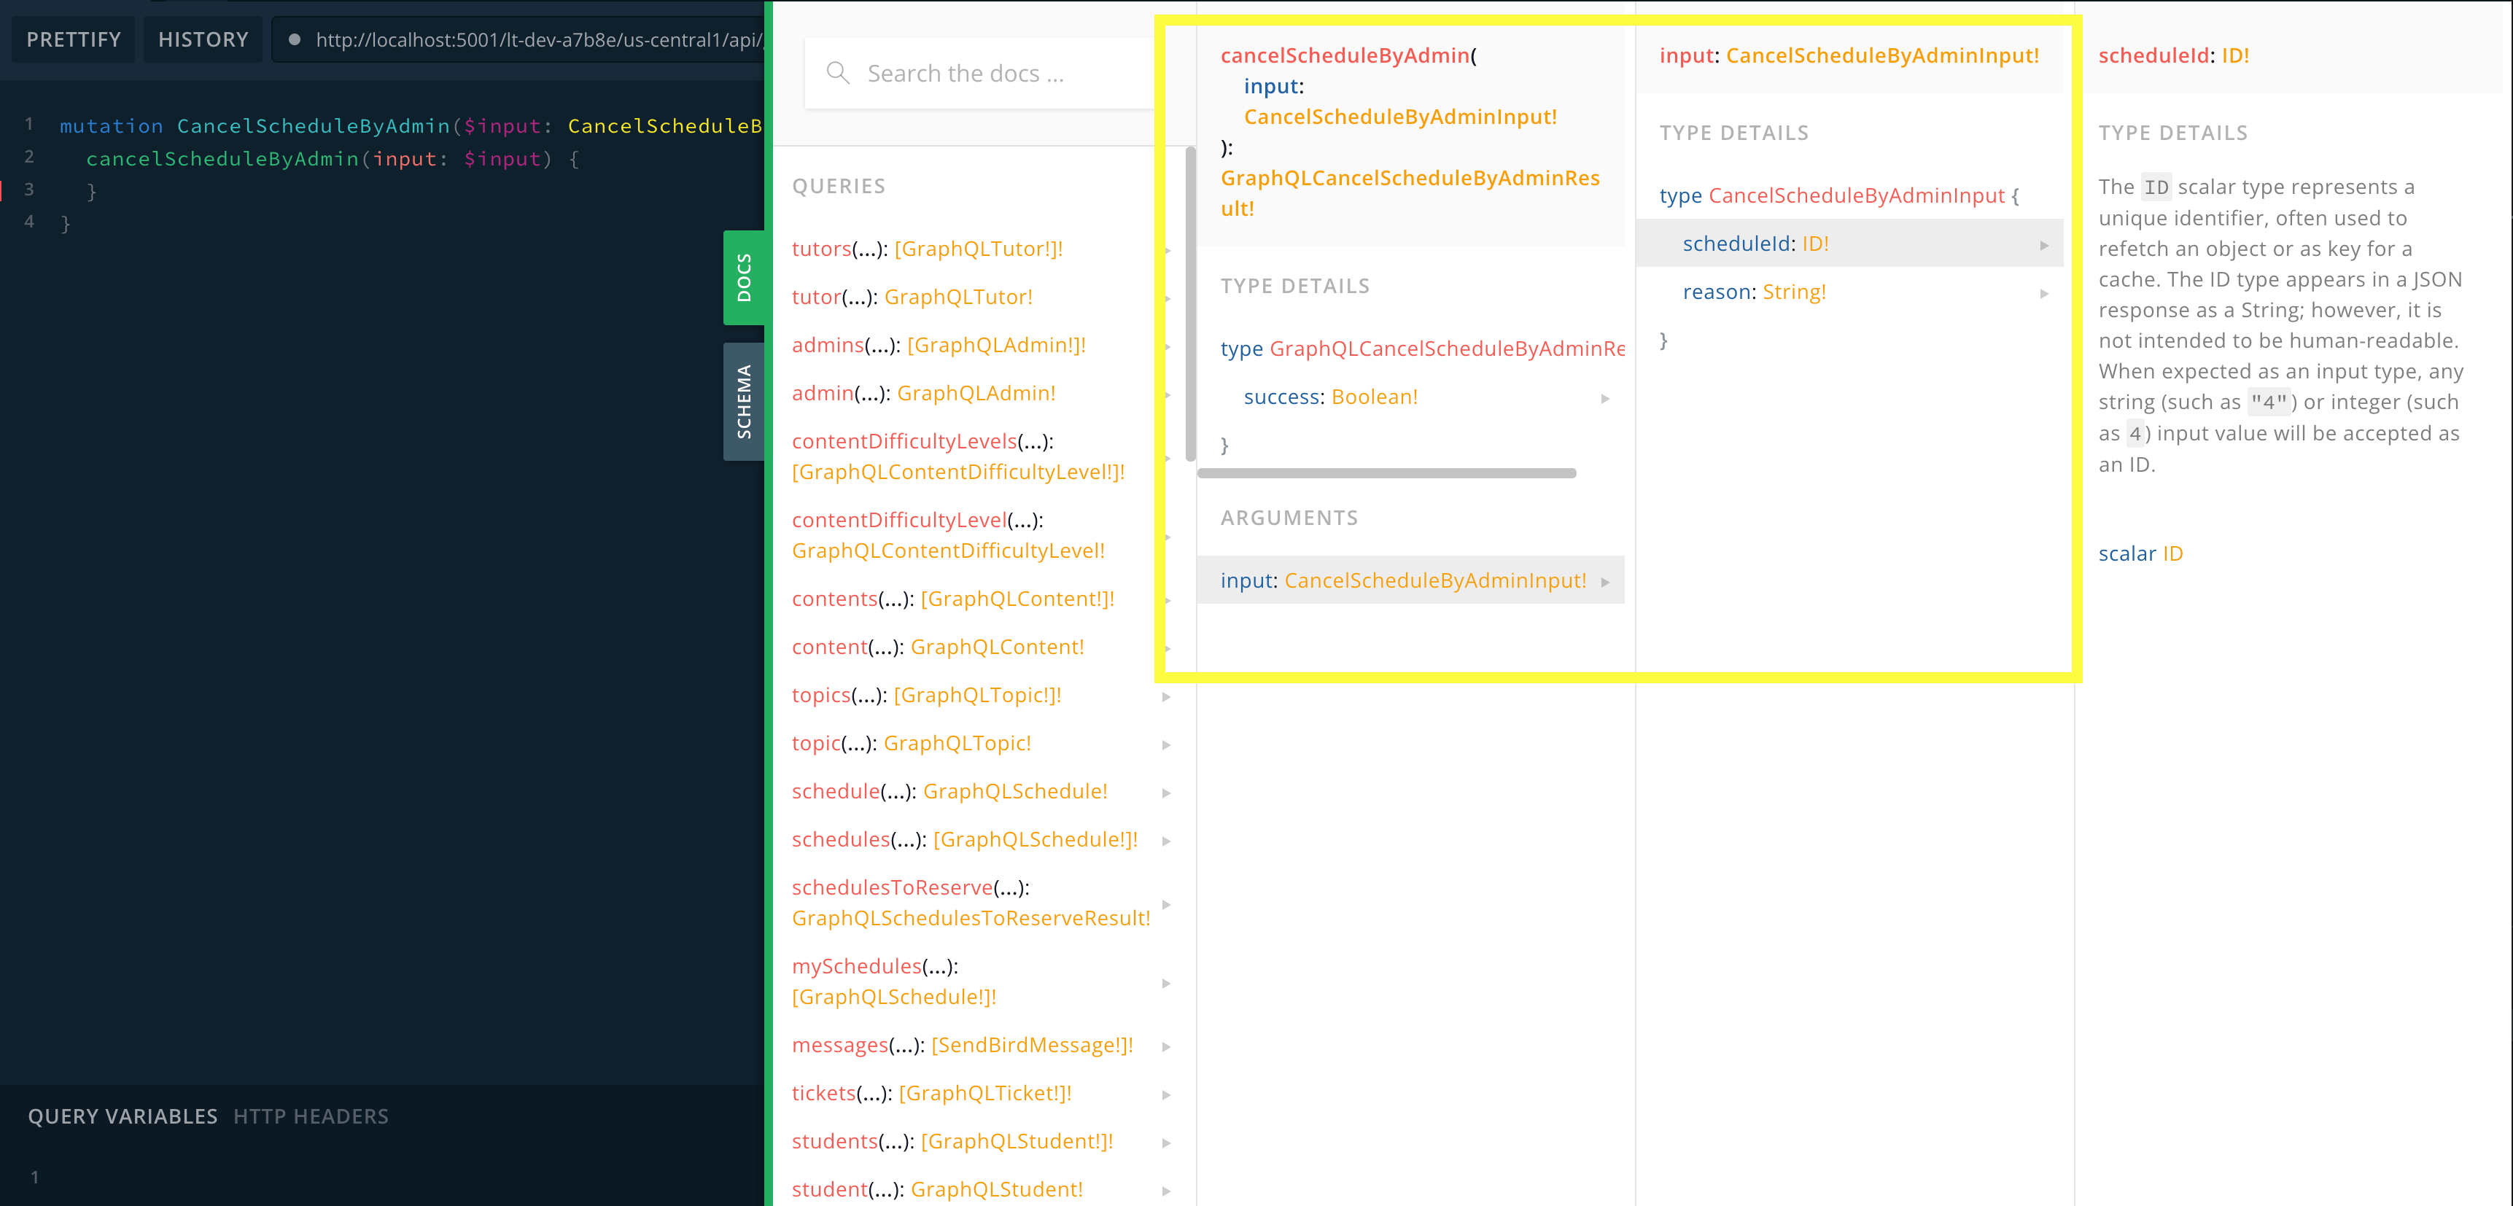Select the QUERY VARIABLES tab
Image resolution: width=2513 pixels, height=1206 pixels.
pos(122,1116)
